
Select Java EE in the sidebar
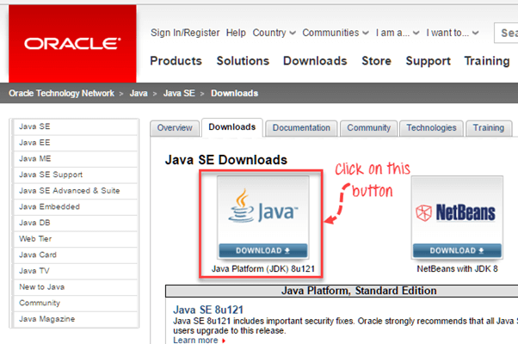click(34, 143)
